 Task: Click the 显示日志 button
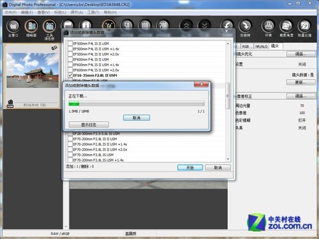click(89, 124)
